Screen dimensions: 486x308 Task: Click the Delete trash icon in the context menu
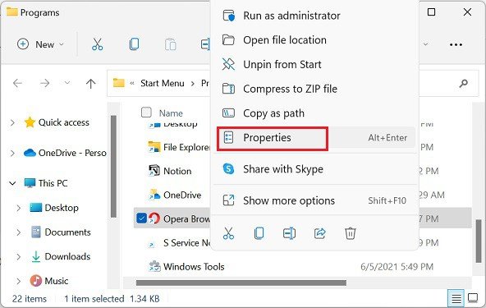[351, 233]
